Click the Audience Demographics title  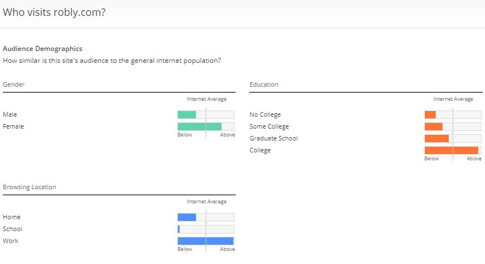pyautogui.click(x=42, y=49)
